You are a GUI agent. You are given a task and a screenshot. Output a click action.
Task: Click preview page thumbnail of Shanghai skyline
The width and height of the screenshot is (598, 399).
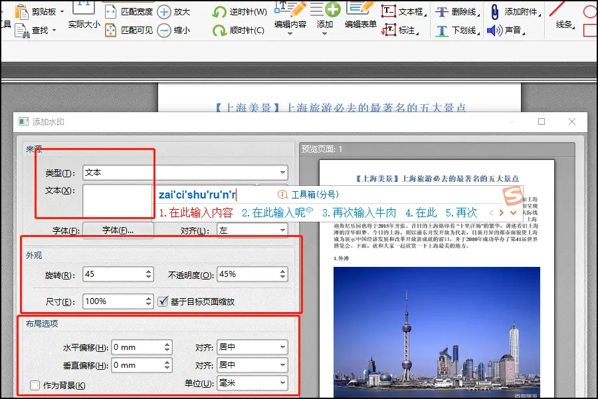click(437, 332)
